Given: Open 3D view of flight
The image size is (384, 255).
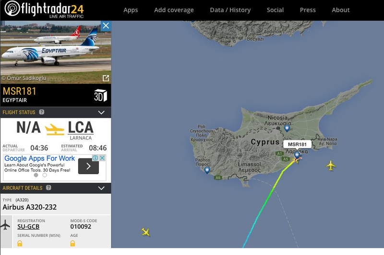Looking at the screenshot, I should coord(100,95).
